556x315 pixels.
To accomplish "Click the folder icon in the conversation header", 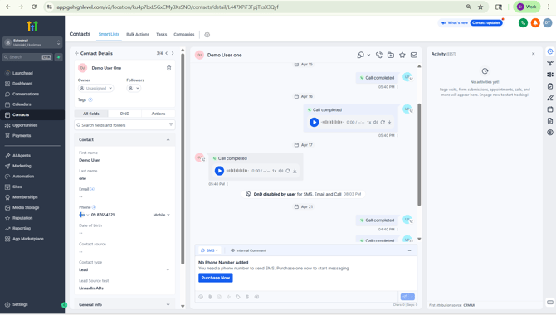I will [390, 55].
